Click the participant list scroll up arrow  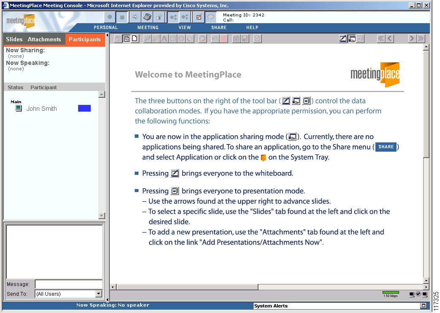[x=102, y=94]
